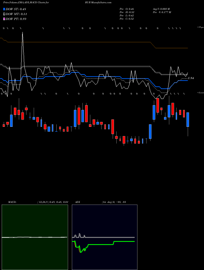Select the 'DOW PT: 0.89' legend text
Image resolution: width=204 pixels, height=270 pixels.
point(16,19)
